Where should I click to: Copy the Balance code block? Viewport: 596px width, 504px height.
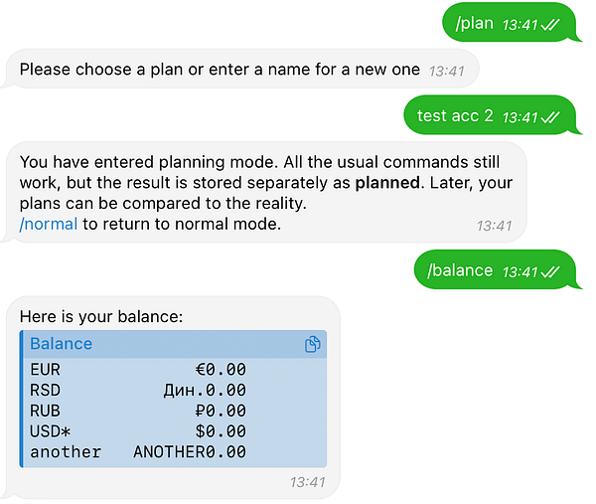(312, 345)
